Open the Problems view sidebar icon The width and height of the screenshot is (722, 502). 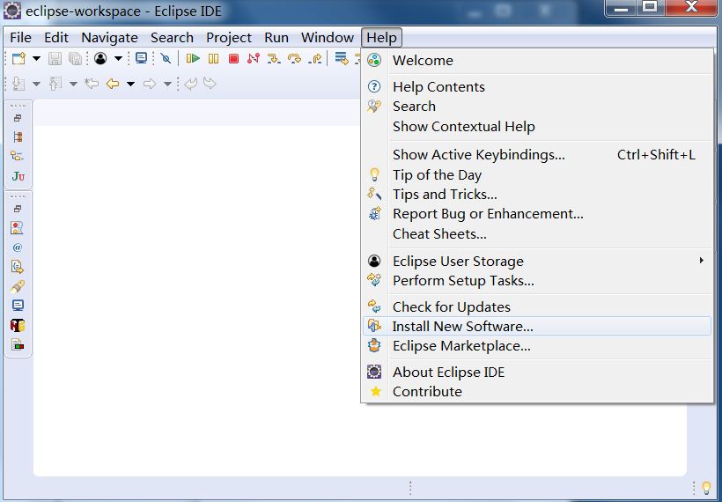tap(17, 227)
